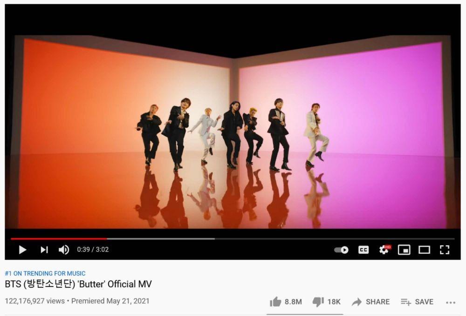This screenshot has height=316, width=466.
Task: Switch to miniplayer mode
Action: coord(404,250)
